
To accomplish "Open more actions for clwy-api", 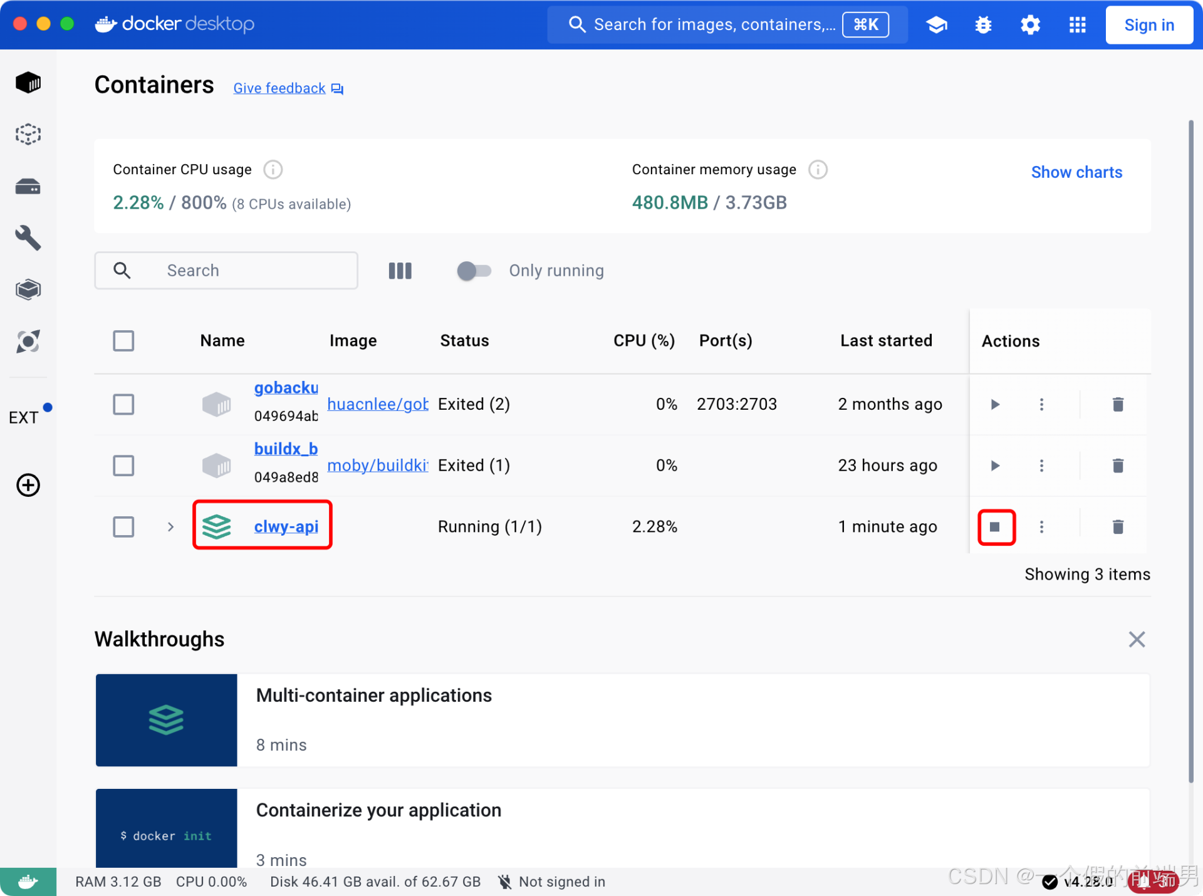I will pos(1041,527).
